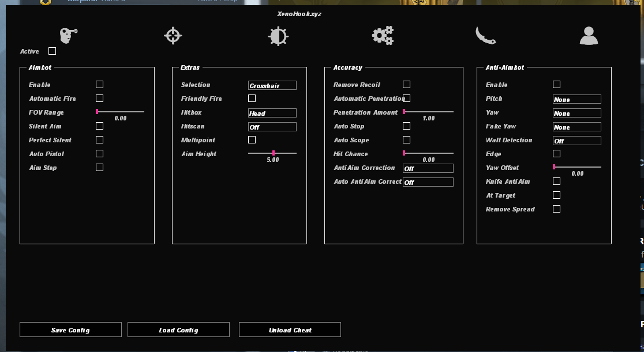Open the half-sun visuals tab icon
Screen dimensions: 644x352
pos(278,36)
